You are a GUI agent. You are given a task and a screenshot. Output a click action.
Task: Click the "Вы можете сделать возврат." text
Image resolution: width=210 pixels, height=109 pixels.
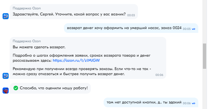click(39, 47)
